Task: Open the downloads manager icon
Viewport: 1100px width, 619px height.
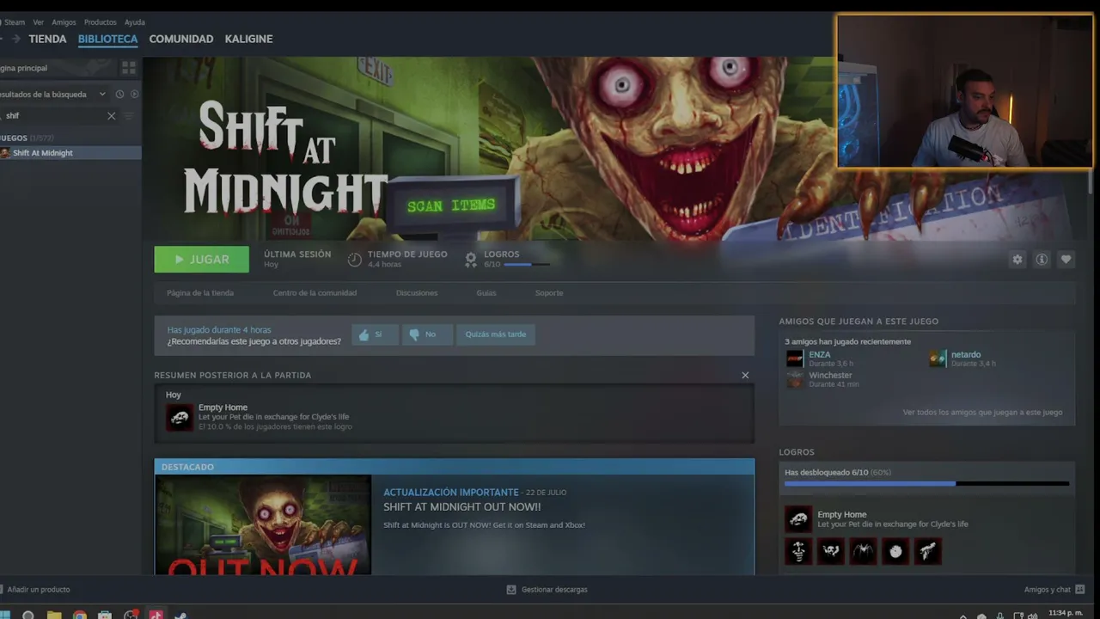Action: (x=511, y=590)
